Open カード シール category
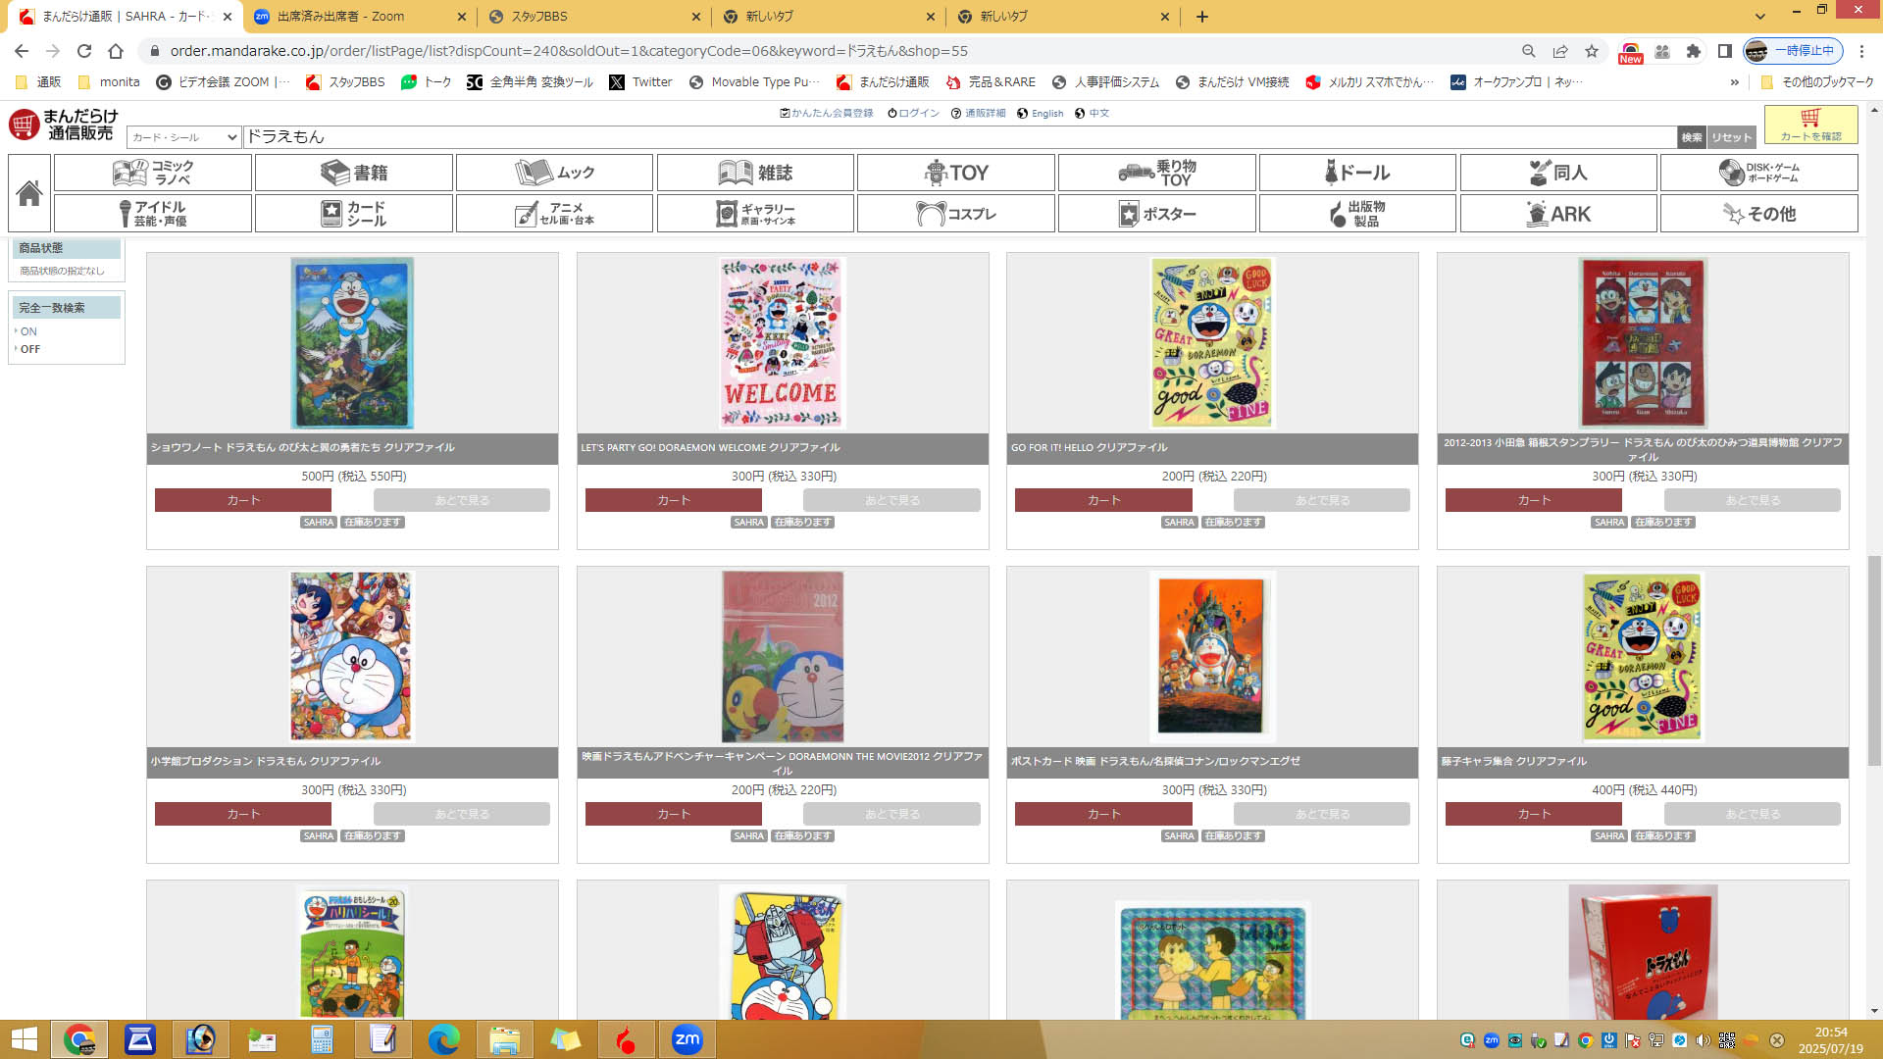 (x=354, y=213)
